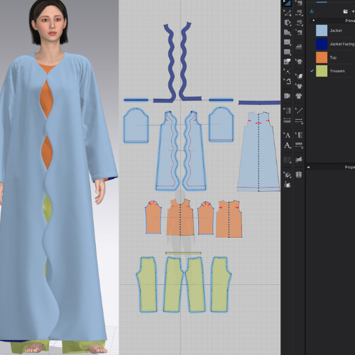
Task: Select the steam iron tool icon
Action: [x=299, y=46]
